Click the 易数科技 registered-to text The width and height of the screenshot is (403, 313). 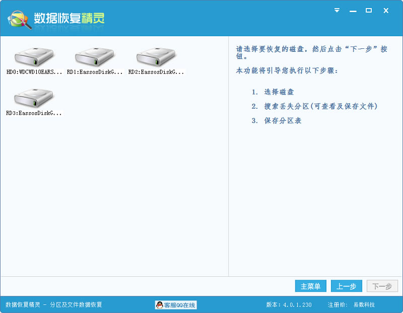coord(364,305)
